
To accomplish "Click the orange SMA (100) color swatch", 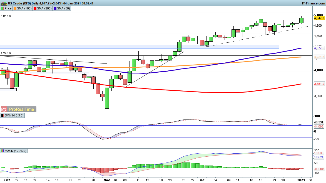I will [16, 8].
